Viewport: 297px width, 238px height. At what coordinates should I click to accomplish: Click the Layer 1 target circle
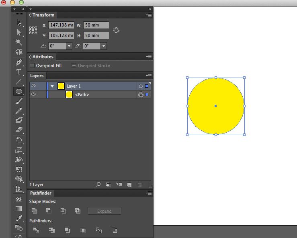(141, 86)
